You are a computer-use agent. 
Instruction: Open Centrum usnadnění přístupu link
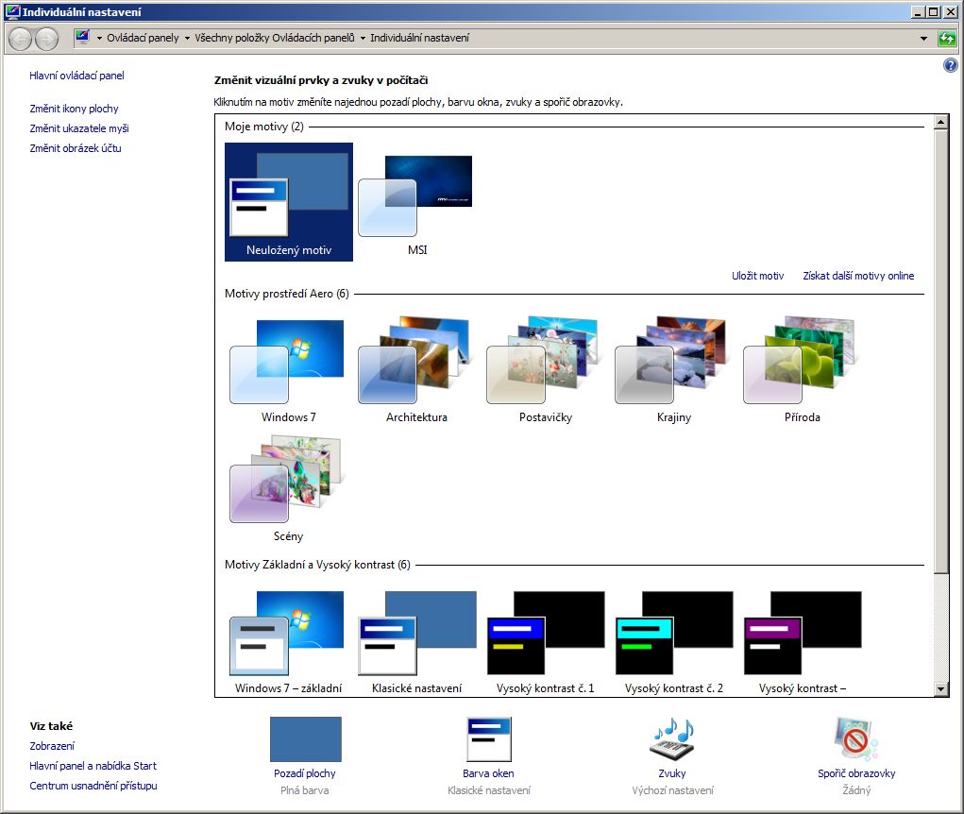(x=93, y=786)
